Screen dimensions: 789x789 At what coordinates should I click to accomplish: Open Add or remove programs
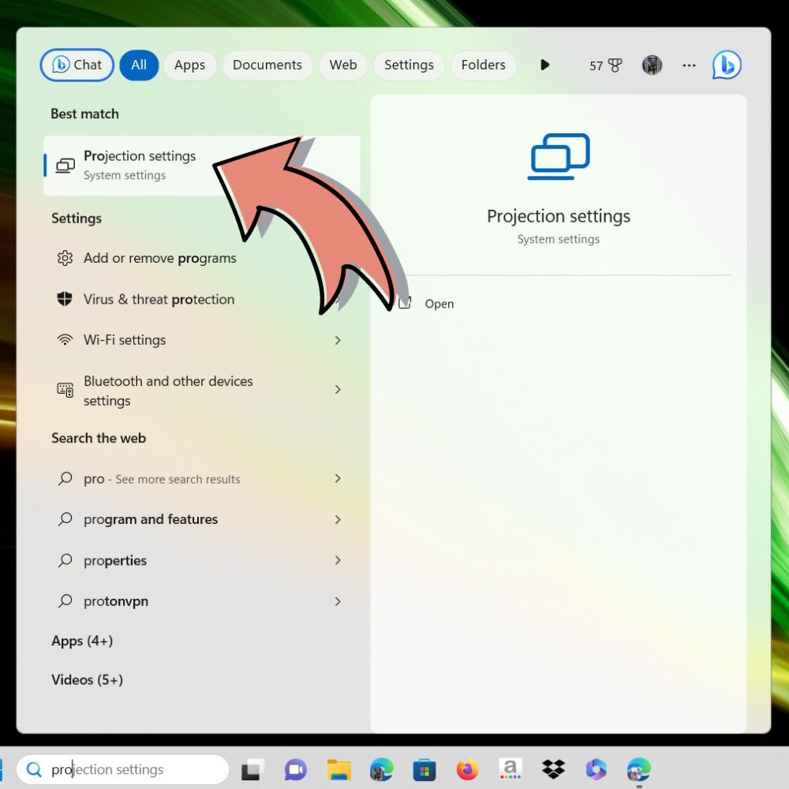coord(202,258)
